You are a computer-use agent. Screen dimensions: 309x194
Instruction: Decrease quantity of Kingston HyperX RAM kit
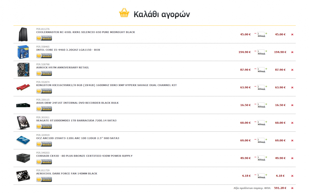pos(255,86)
